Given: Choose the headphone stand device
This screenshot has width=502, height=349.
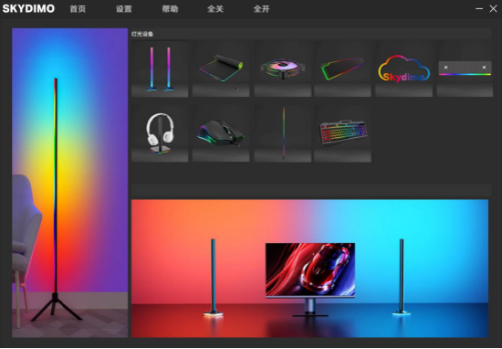Looking at the screenshot, I should [x=160, y=133].
